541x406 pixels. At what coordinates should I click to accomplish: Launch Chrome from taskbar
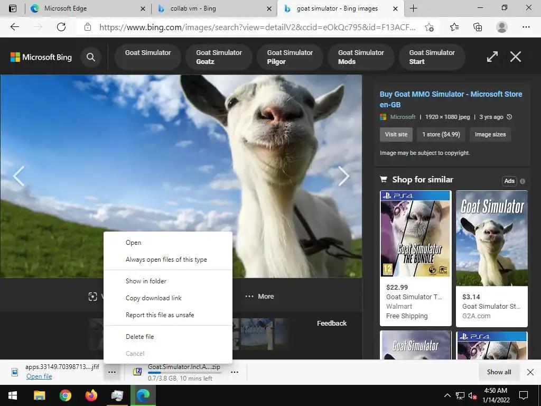point(65,395)
